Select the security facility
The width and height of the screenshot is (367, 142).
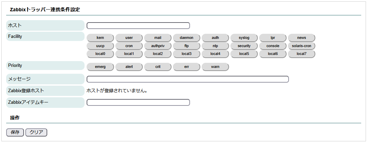244,46
